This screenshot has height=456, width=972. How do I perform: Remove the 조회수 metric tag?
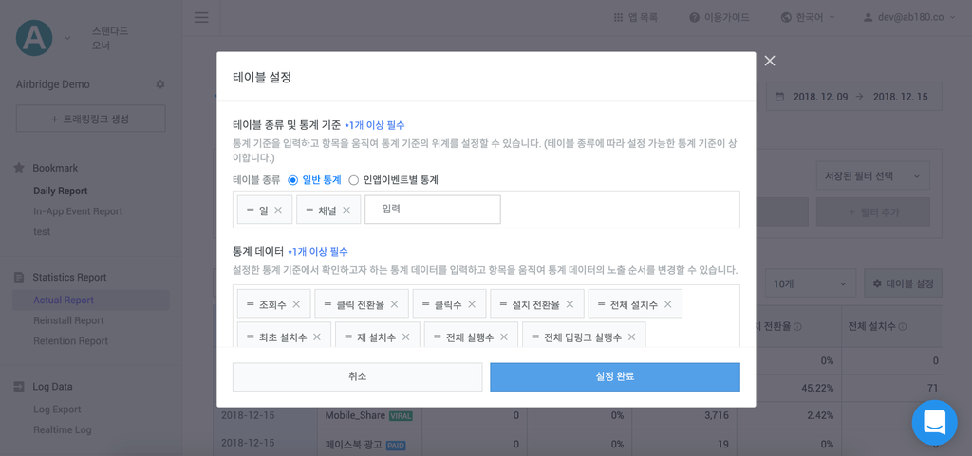pos(296,303)
